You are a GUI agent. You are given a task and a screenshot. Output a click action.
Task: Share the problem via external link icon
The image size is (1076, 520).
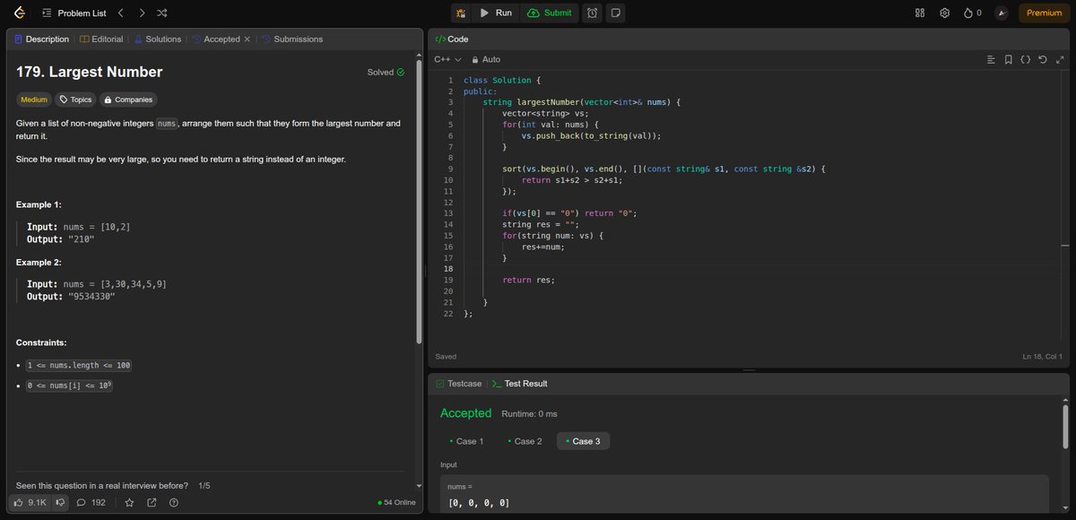pyautogui.click(x=152, y=503)
